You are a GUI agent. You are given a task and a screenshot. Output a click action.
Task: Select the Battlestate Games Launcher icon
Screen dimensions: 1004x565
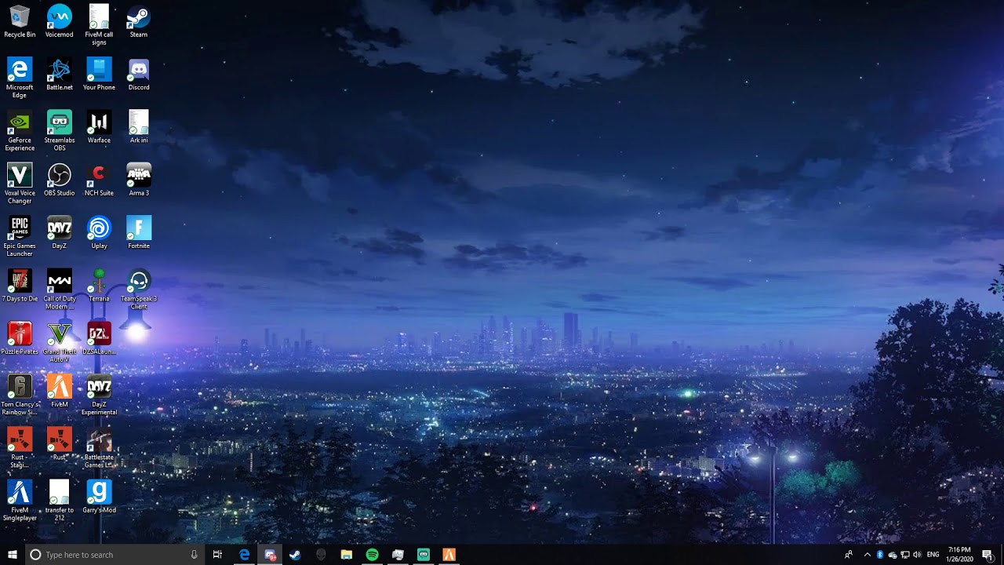point(99,447)
